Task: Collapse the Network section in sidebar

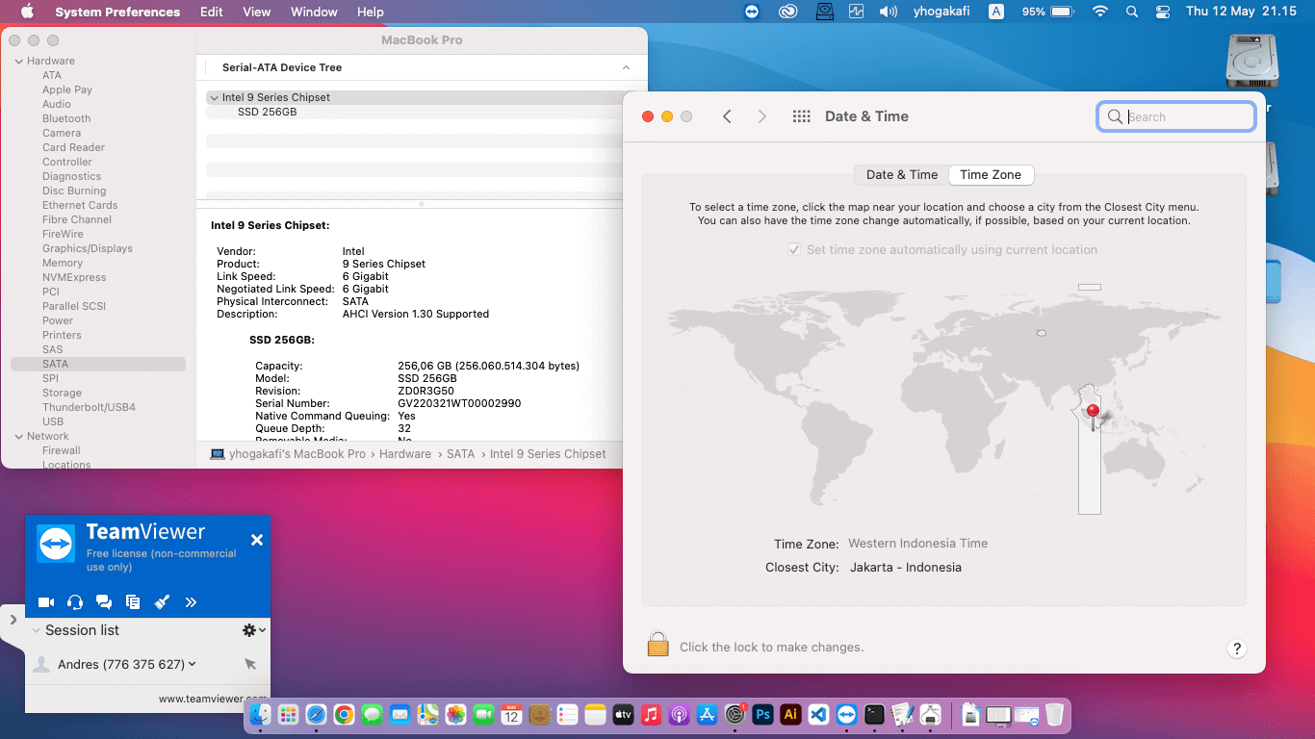Action: point(18,436)
